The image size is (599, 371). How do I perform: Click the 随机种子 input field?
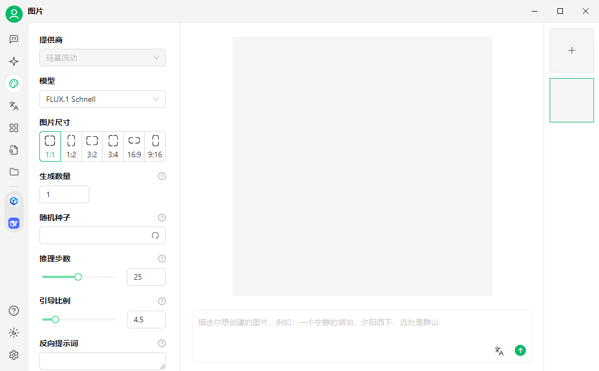click(x=103, y=236)
